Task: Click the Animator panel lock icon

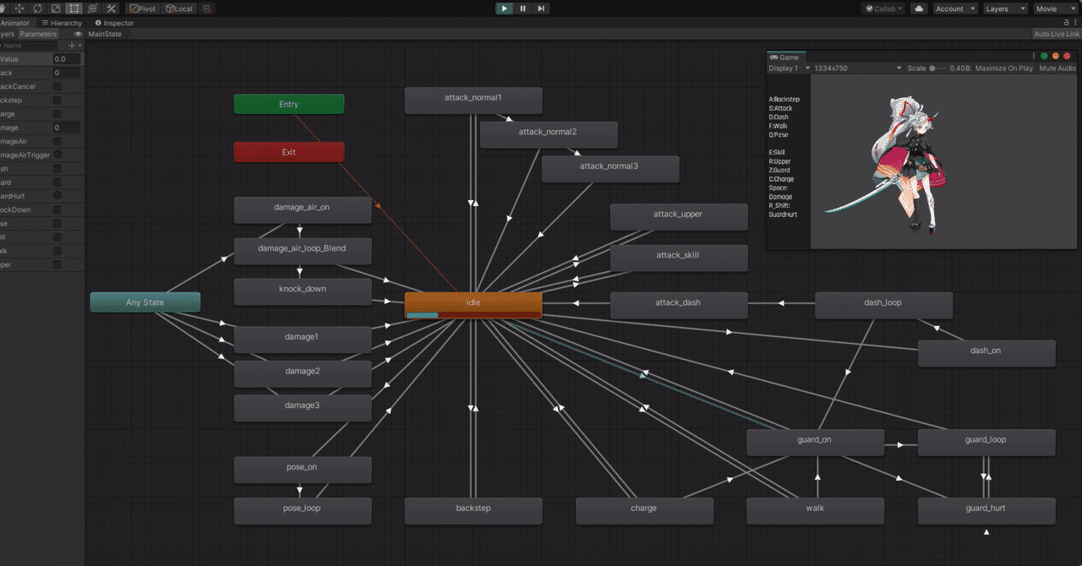Action: tap(1065, 23)
